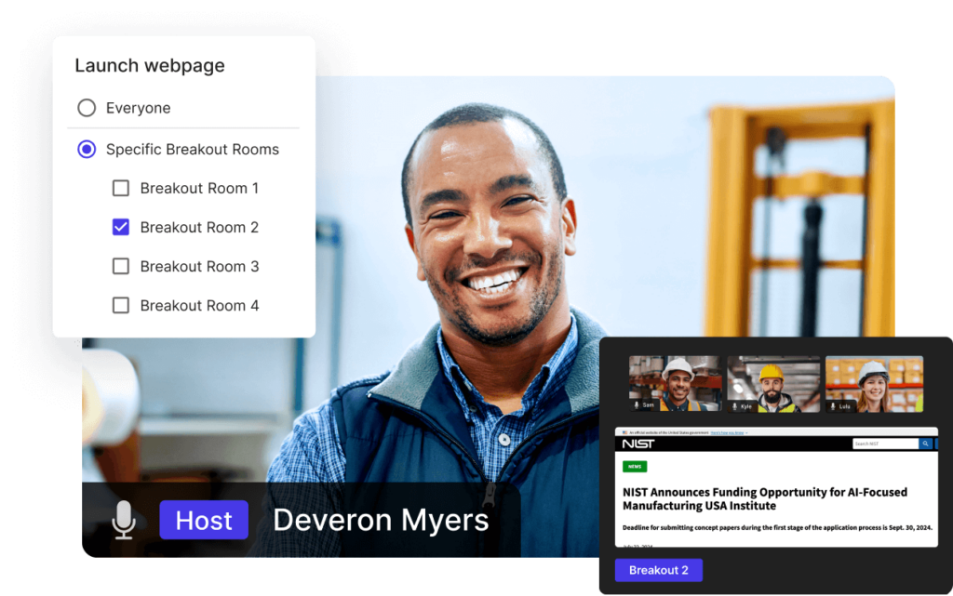Select the Specific Breakout Rooms option
953x596 pixels.
pos(86,149)
